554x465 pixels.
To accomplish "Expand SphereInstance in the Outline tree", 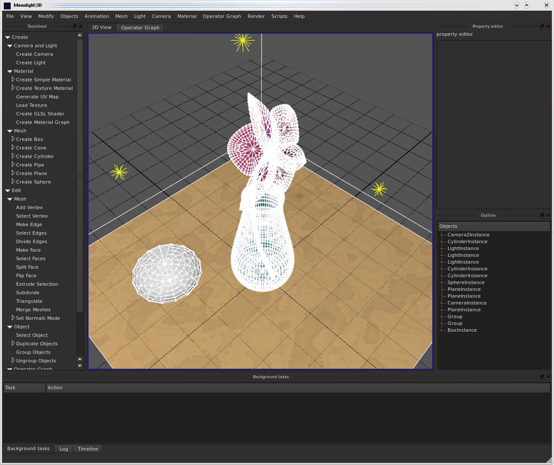I will tap(442, 283).
